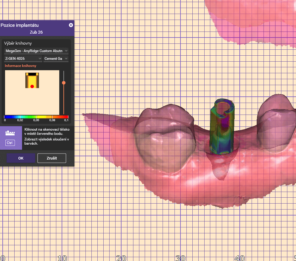Click the Informace knihovny link
Screen dimensions: 296x261
click(21, 66)
